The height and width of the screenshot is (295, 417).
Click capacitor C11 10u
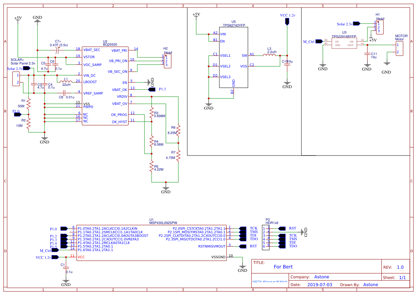pos(367,54)
